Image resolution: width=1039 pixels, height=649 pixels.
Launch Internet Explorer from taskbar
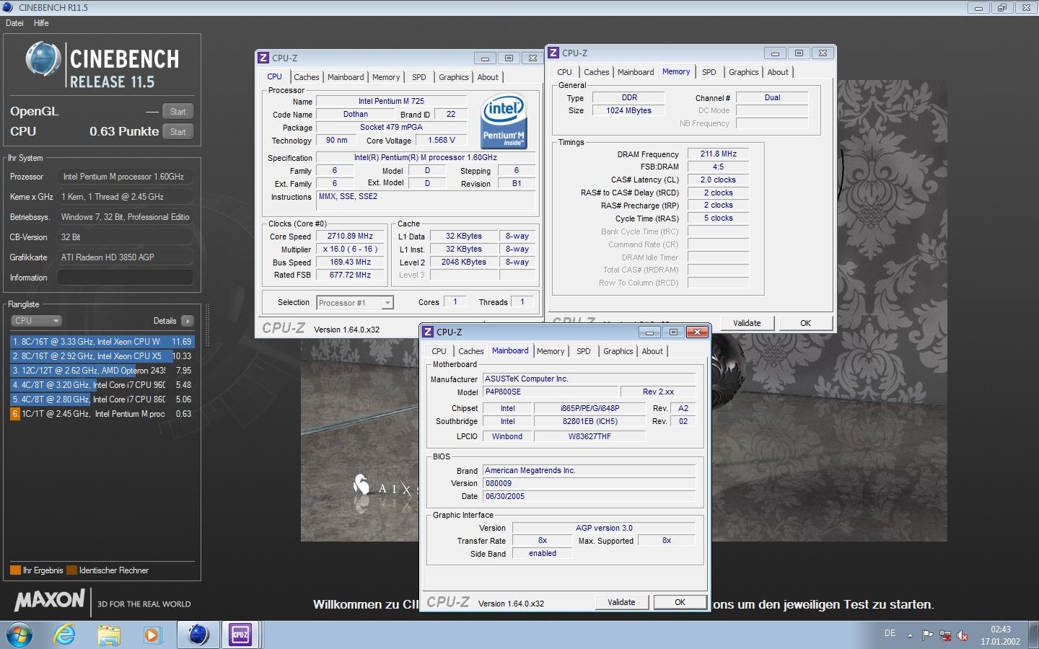65,635
